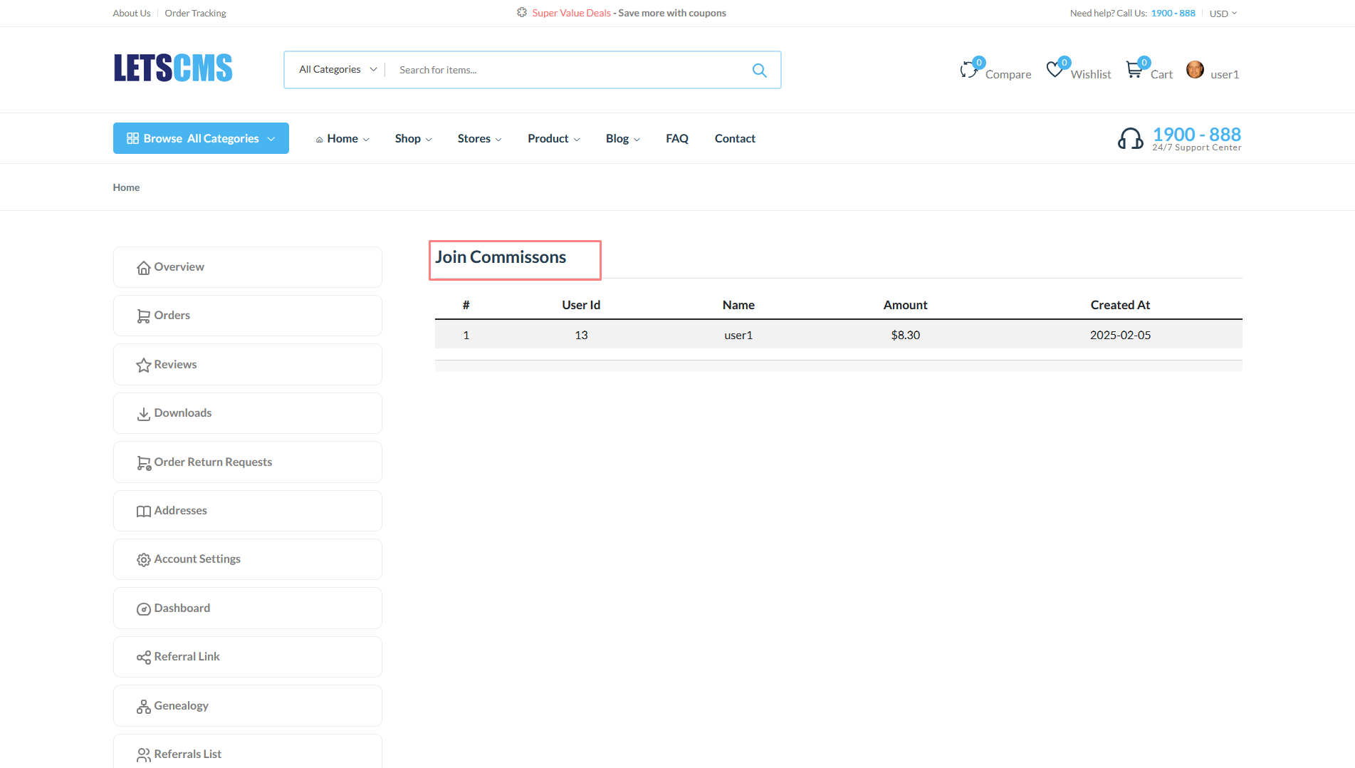Expand the Browse All Categories menu
The height and width of the screenshot is (768, 1355).
point(201,138)
